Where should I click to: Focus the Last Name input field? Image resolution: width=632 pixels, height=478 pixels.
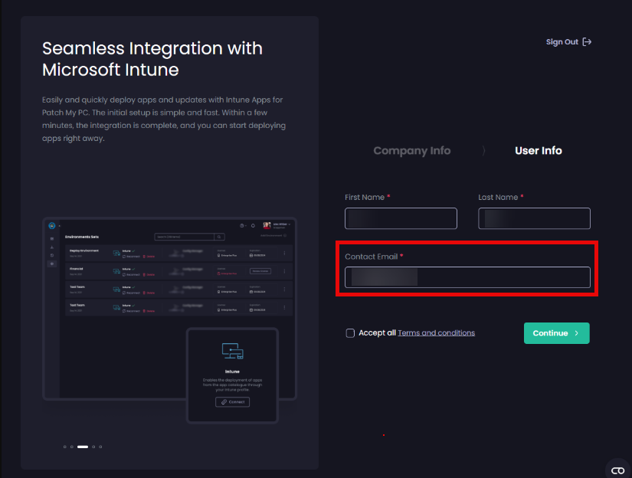534,218
